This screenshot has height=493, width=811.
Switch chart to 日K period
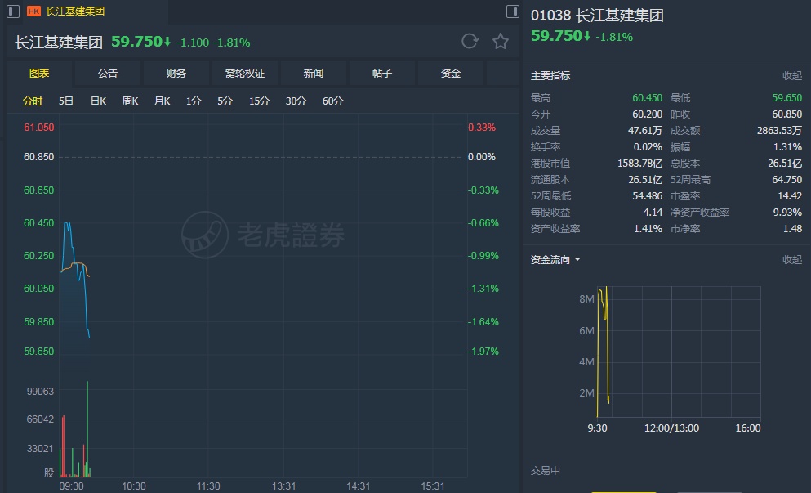(x=98, y=101)
